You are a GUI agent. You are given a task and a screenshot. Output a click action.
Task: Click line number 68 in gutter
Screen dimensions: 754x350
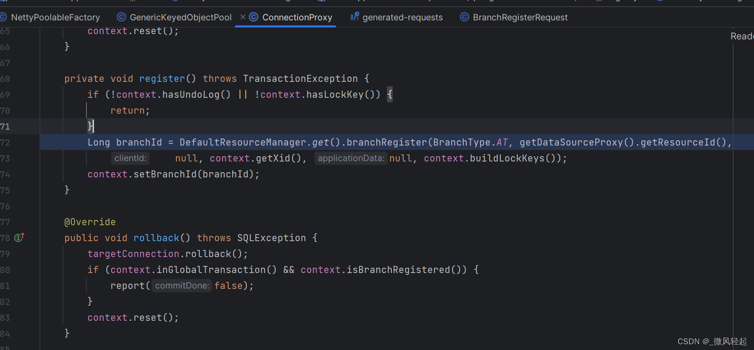click(5, 79)
